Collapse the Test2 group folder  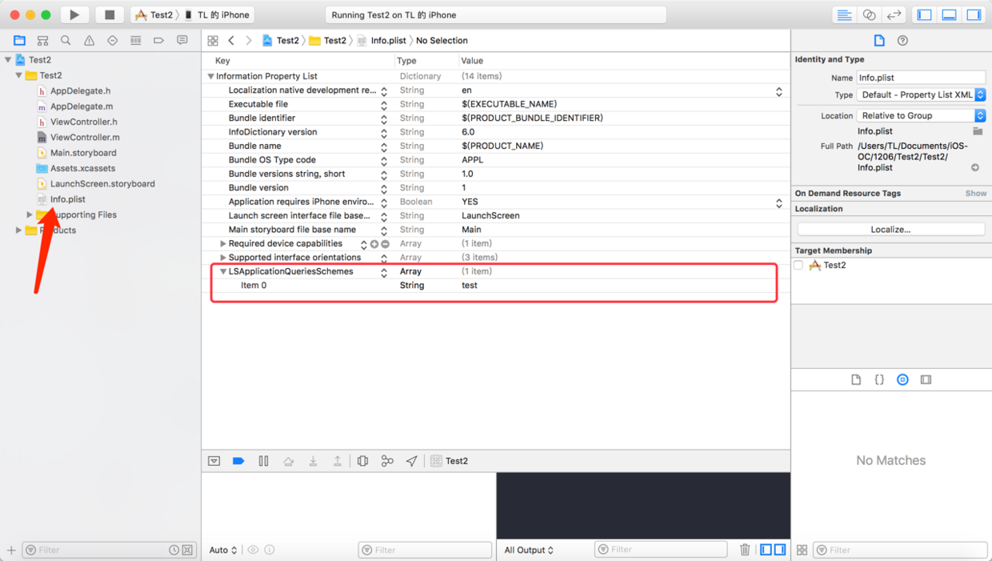coord(18,75)
